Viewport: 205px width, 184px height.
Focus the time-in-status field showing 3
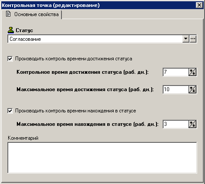pyautogui.click(x=176, y=124)
